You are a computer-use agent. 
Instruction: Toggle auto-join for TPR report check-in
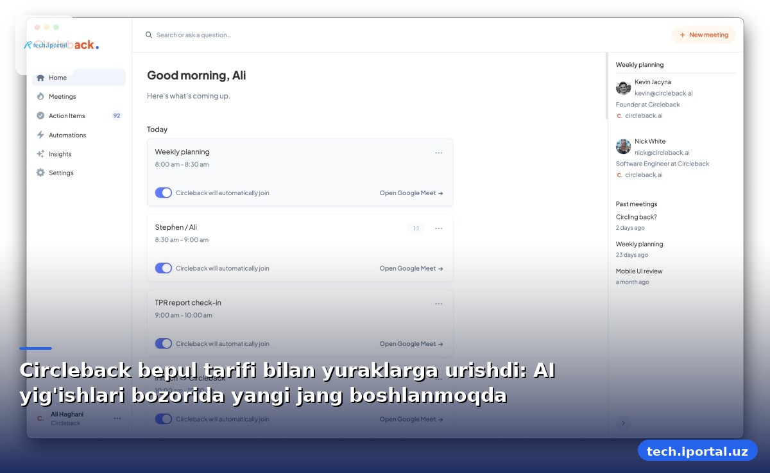coord(164,343)
